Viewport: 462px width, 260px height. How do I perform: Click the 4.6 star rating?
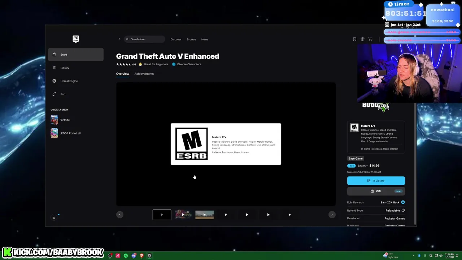pos(126,64)
